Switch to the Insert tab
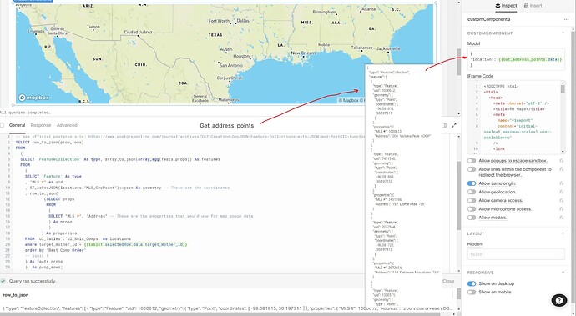The height and width of the screenshot is (316, 576). coord(533,6)
